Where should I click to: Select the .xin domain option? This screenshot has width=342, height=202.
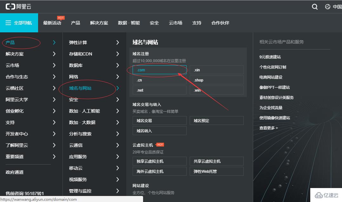[216, 70]
